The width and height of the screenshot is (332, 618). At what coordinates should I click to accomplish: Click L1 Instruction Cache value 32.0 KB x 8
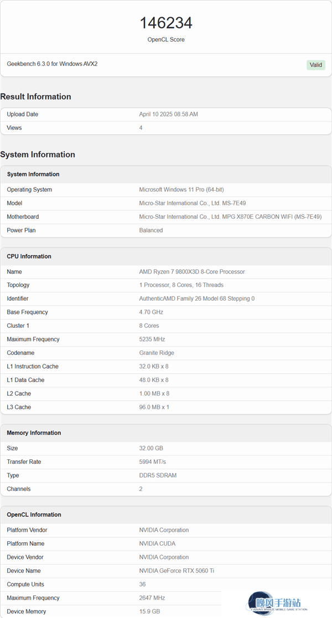pyautogui.click(x=154, y=366)
